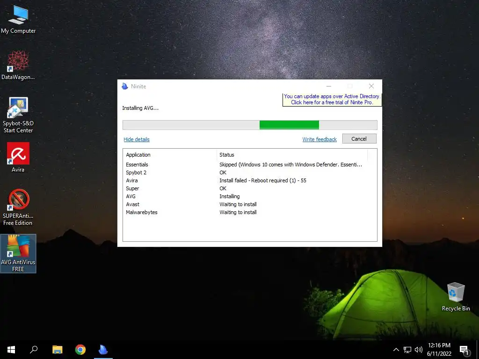479x359 pixels.
Task: Select the Avast application row
Action: [x=250, y=204]
